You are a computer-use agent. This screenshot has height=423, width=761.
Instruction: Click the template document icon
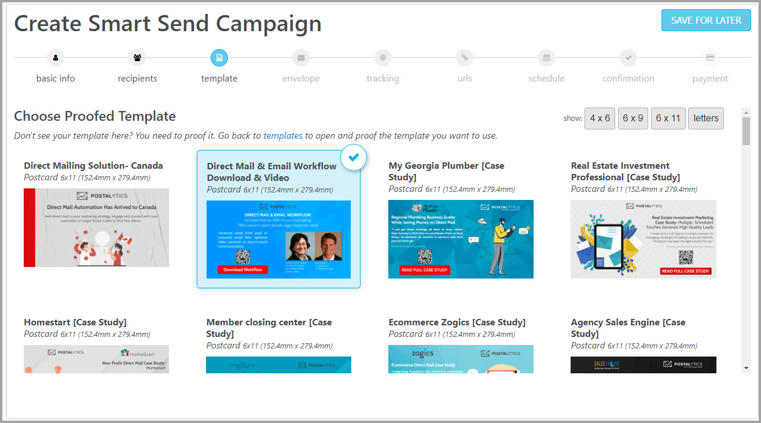tap(219, 58)
